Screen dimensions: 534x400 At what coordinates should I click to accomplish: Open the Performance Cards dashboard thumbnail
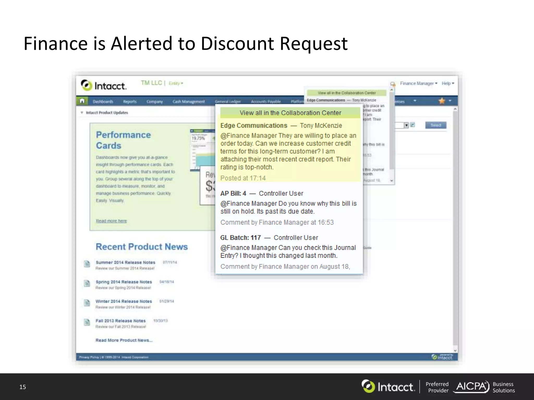click(203, 150)
